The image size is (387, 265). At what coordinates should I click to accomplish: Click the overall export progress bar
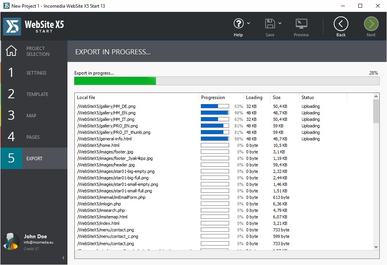click(226, 81)
